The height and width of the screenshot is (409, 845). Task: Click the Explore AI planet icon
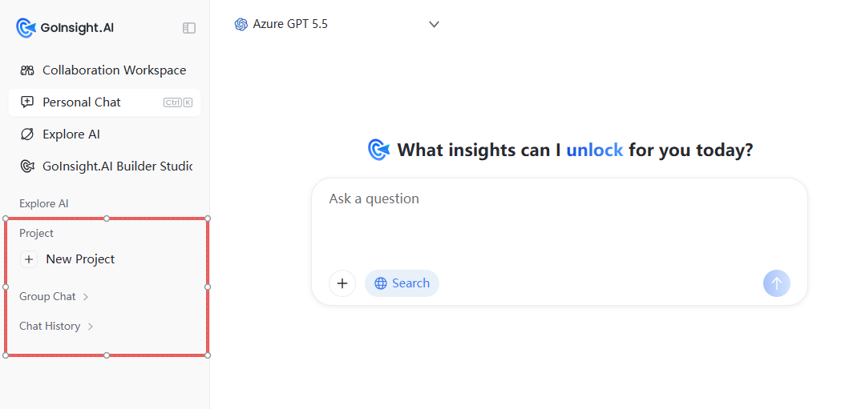(x=27, y=134)
